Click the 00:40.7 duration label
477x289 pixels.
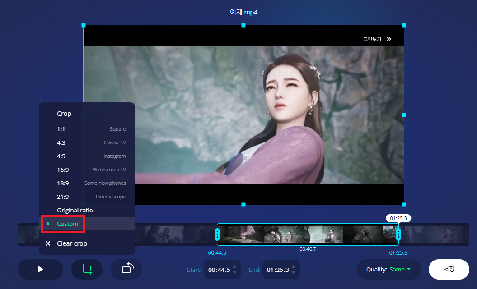[x=308, y=249]
